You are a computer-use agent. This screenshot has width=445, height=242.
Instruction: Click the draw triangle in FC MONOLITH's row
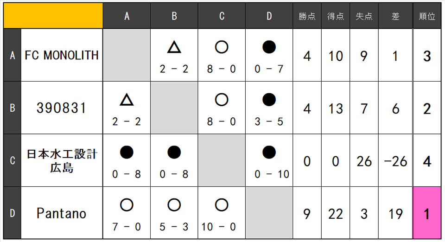[x=174, y=47]
